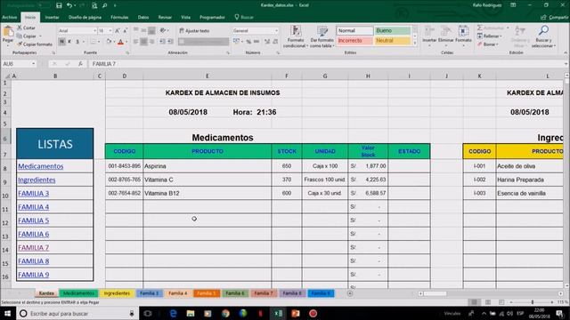The image size is (570, 320).
Task: Switch to the Insertar ribbon tab
Action: coord(52,17)
